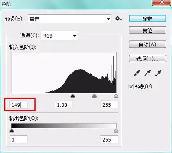Select the gray point eyedropper
The width and height of the screenshot is (172, 153).
pyautogui.click(x=147, y=73)
